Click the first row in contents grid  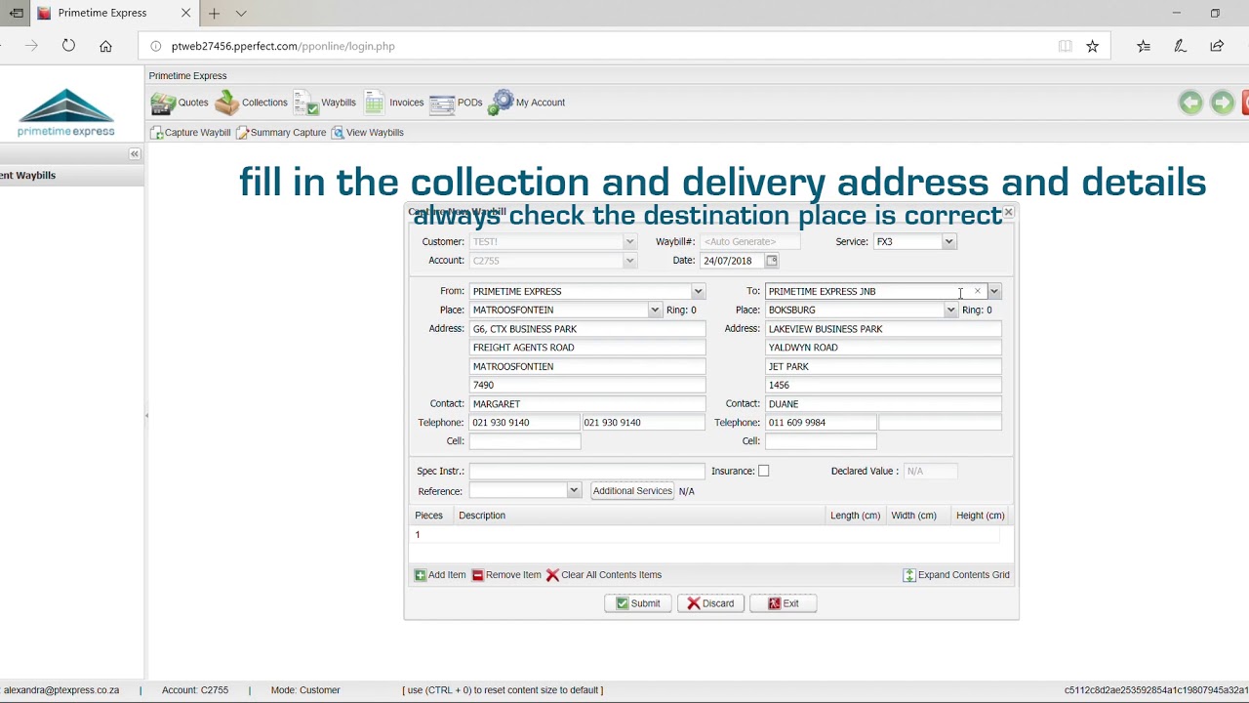click(706, 535)
